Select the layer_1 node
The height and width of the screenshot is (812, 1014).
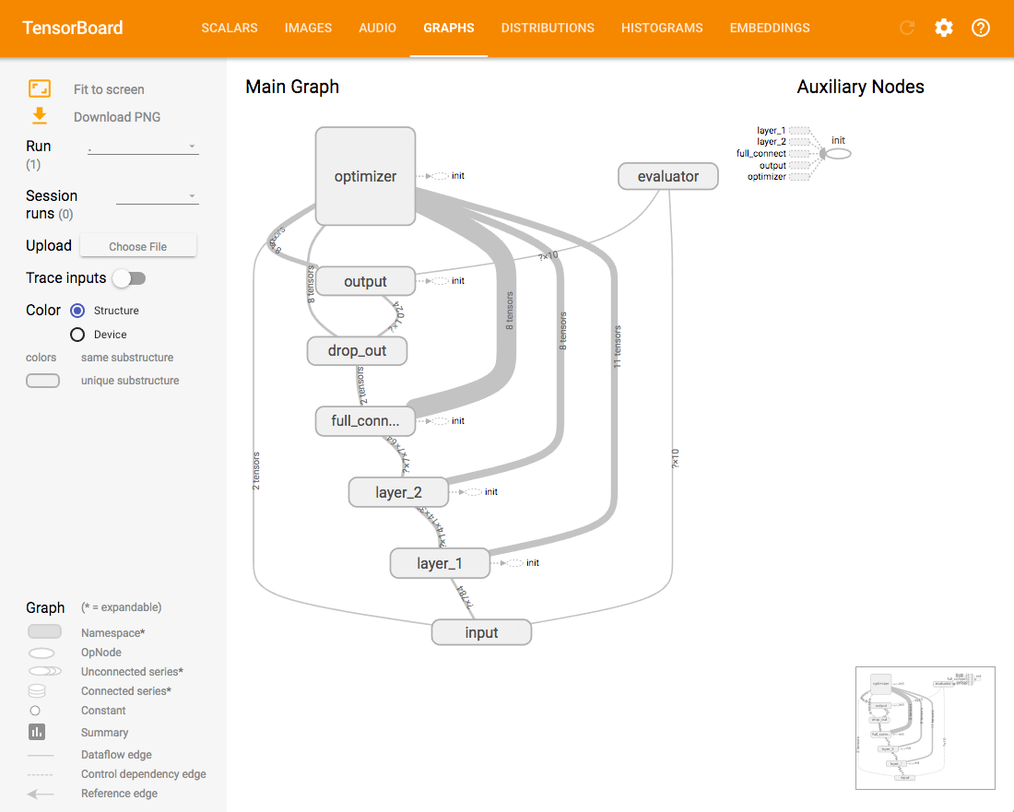tap(440, 563)
